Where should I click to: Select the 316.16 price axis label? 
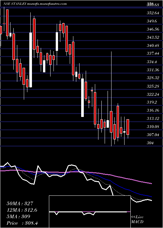[153, 110]
